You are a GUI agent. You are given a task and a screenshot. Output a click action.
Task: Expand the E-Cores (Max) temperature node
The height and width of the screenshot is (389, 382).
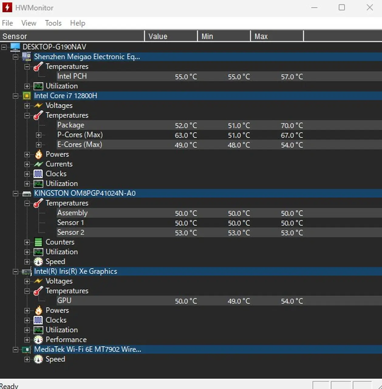(x=39, y=145)
